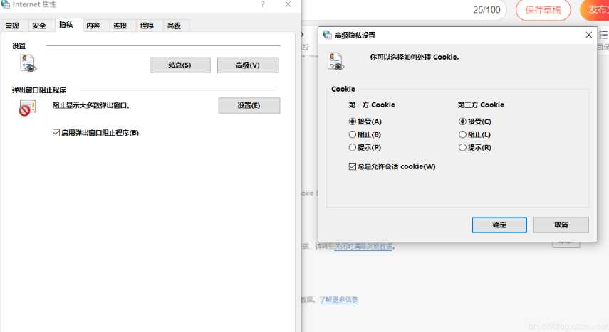Click the Internet 属性 title bar icon

click(x=6, y=4)
